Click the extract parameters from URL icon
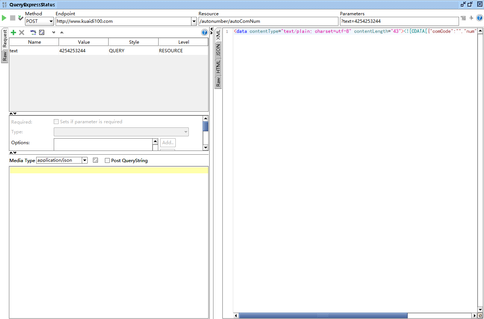This screenshot has width=484, height=319. tap(33, 32)
